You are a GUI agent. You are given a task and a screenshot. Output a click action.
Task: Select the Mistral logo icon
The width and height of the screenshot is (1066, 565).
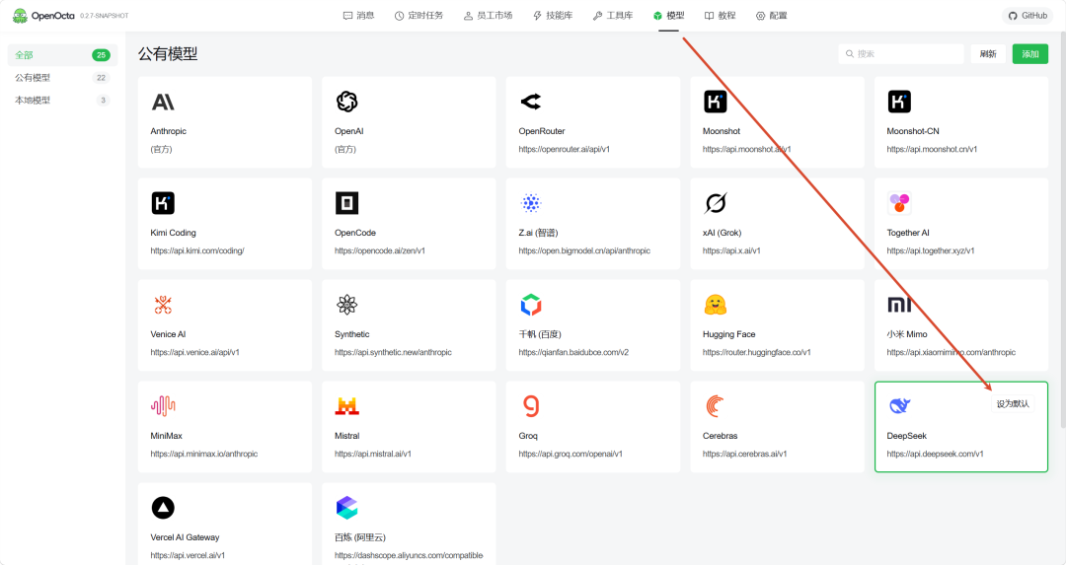pos(346,406)
